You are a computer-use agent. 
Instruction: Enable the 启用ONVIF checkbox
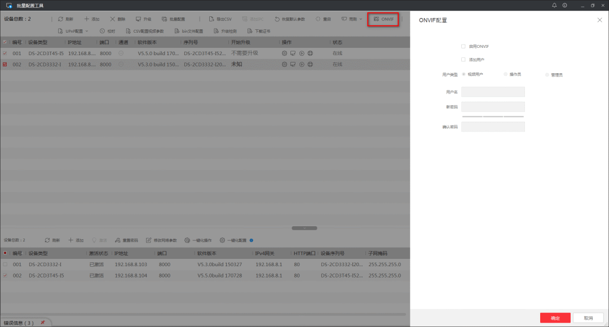click(463, 46)
